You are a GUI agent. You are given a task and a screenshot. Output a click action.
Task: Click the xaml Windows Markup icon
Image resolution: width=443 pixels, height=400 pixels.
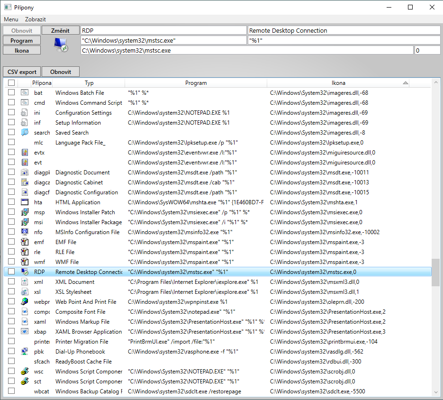click(25, 321)
